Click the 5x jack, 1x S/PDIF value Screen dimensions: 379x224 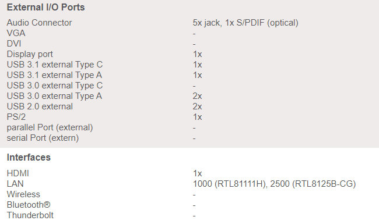[245, 23]
